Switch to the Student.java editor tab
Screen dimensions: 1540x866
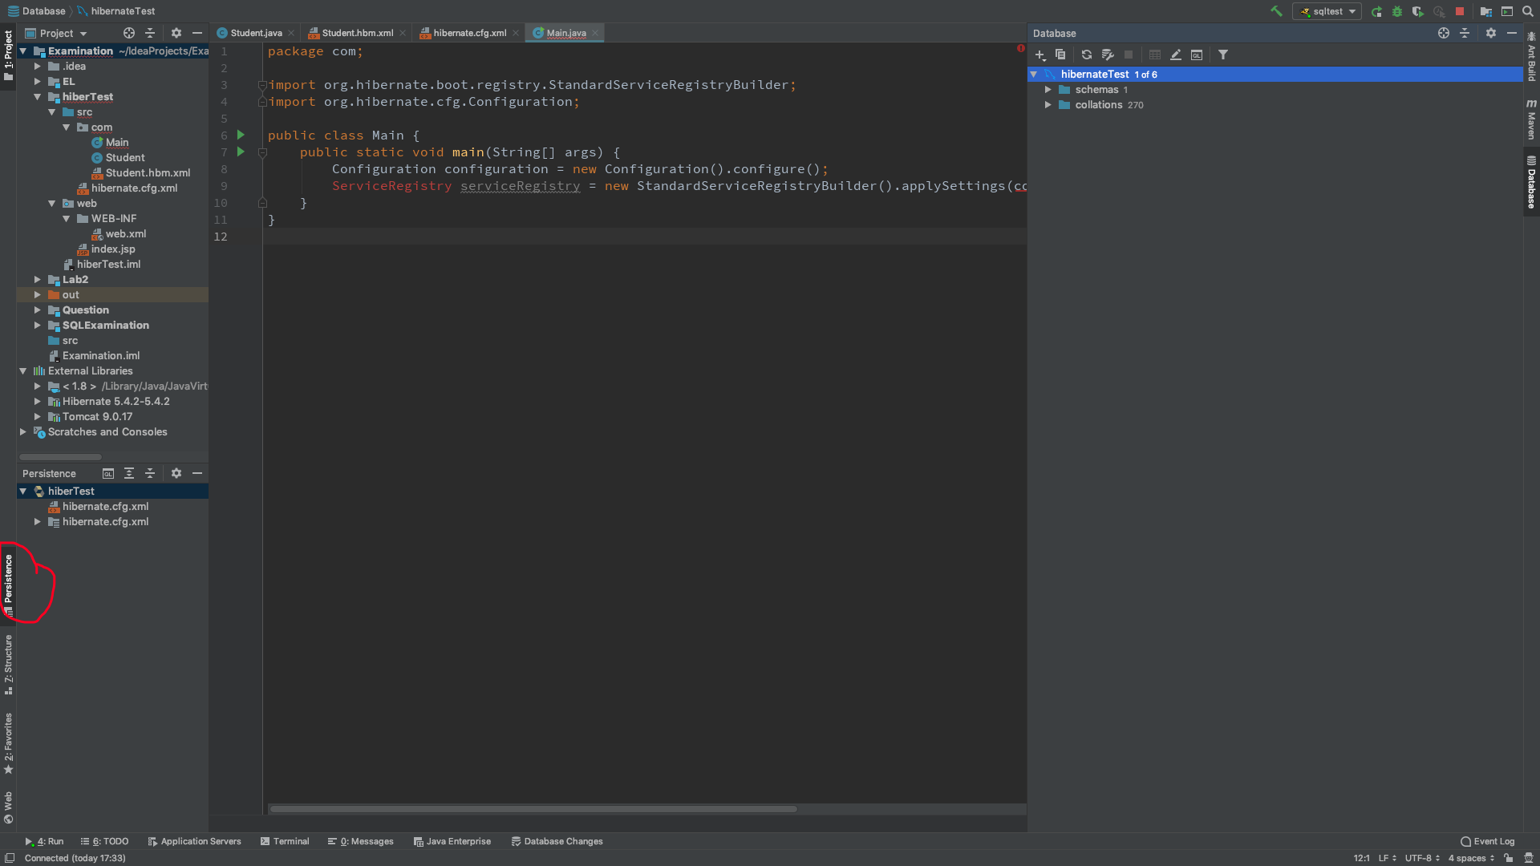(256, 33)
